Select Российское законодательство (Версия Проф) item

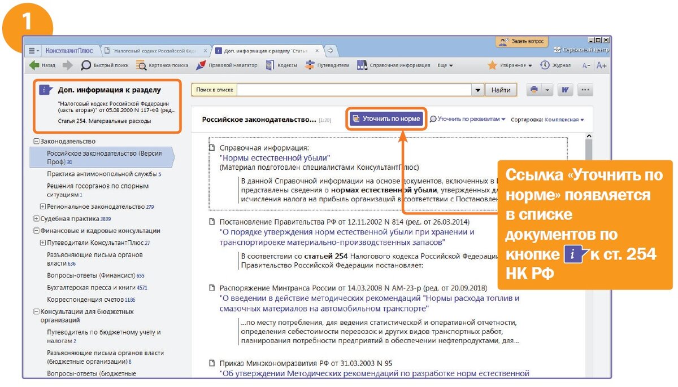pos(102,157)
